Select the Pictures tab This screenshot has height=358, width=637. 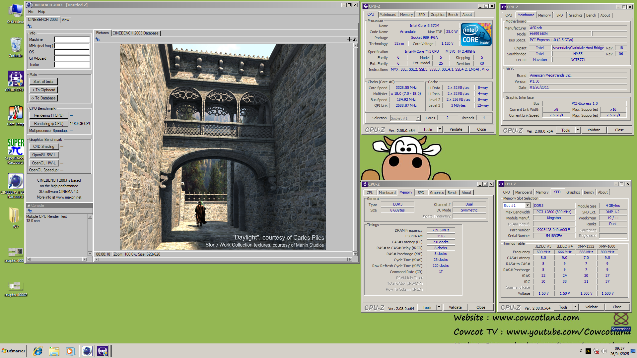(102, 33)
